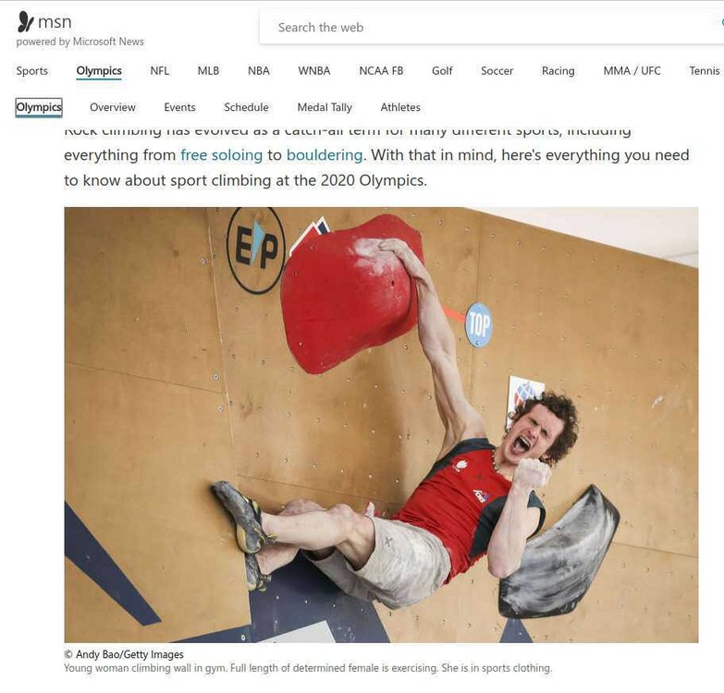Focus the Search the web field
This screenshot has height=693, width=724.
tap(491, 27)
